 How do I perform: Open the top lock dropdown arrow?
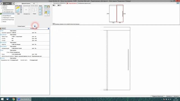(x=42, y=8)
